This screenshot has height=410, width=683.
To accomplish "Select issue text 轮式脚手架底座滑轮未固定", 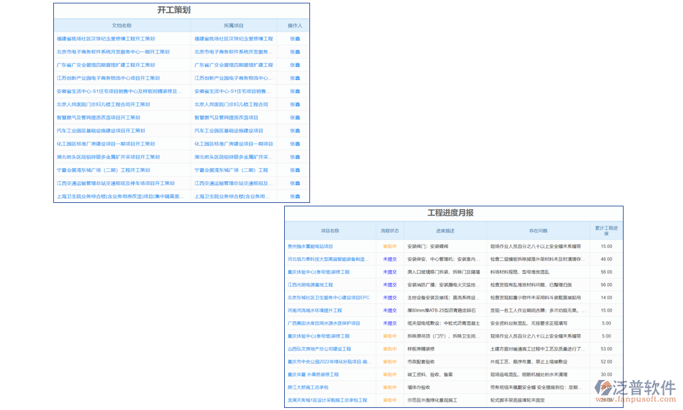I will point(518,400).
